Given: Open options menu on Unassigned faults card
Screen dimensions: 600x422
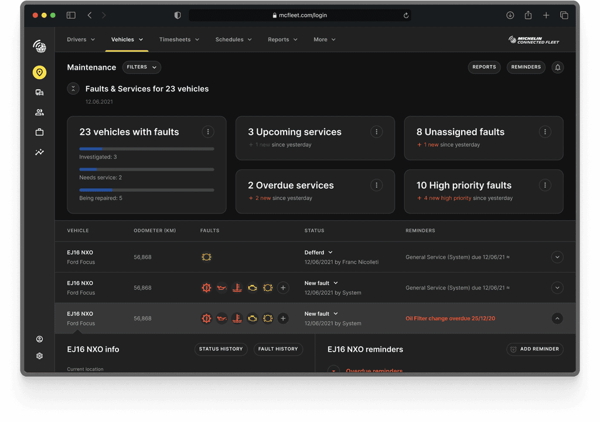Looking at the screenshot, I should click(x=545, y=132).
